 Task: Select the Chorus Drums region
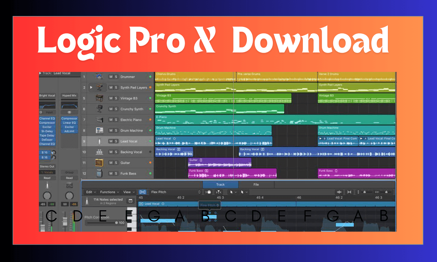tap(195, 77)
